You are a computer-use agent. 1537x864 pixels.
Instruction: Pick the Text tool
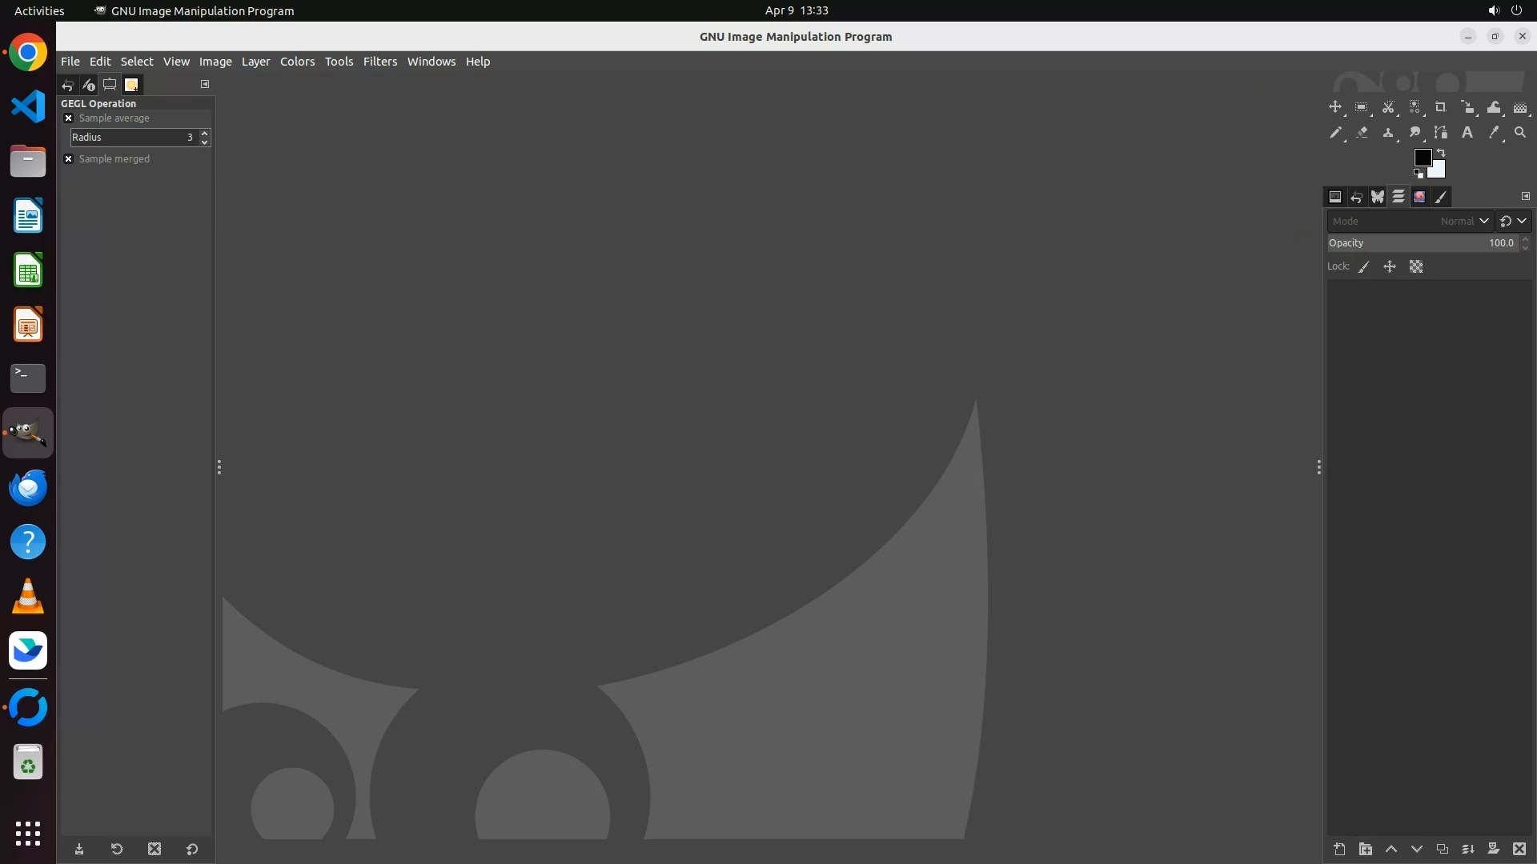pyautogui.click(x=1467, y=133)
